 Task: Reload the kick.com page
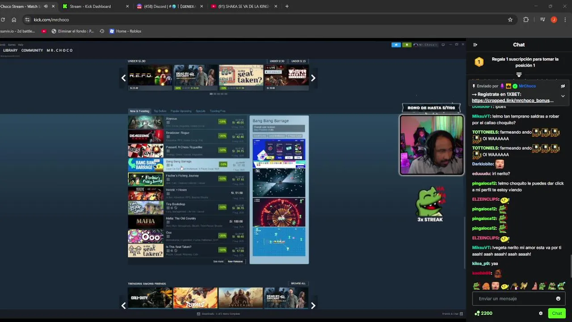[x=3, y=20]
